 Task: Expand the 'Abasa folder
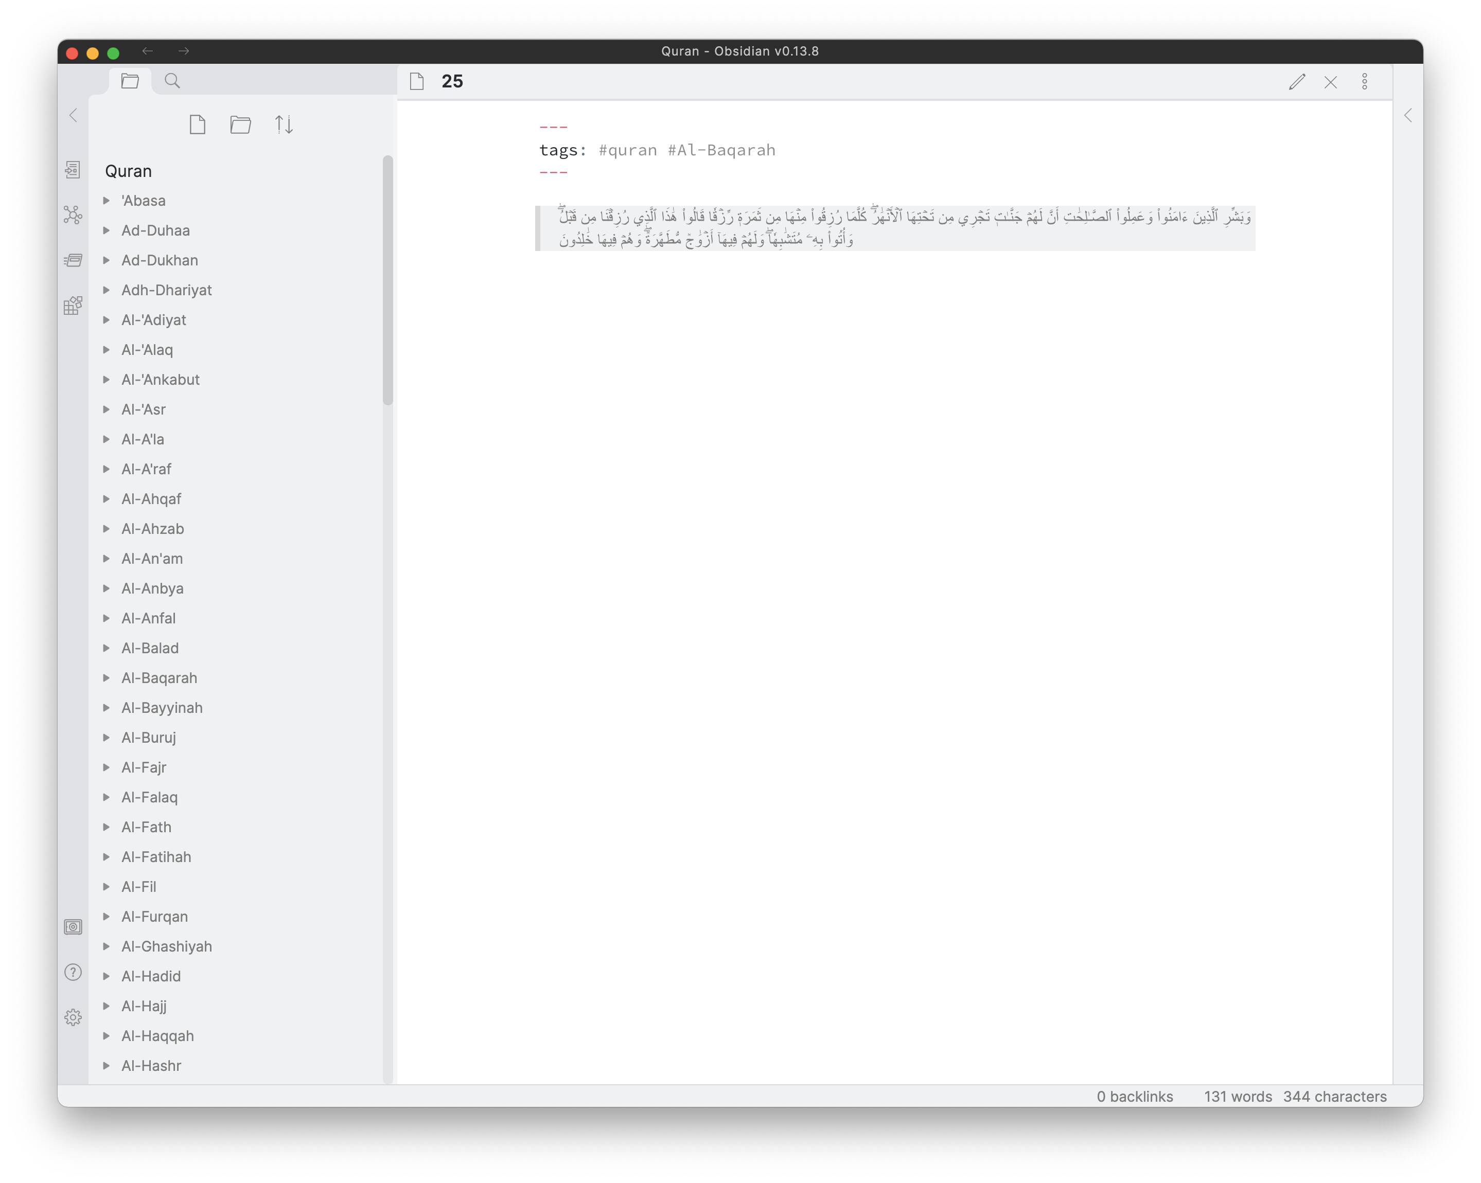[x=107, y=201]
